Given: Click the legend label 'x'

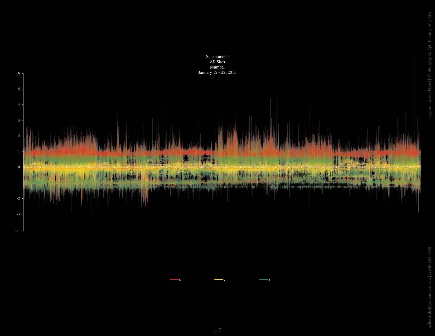Looking at the screenshot, I should click(180, 280).
